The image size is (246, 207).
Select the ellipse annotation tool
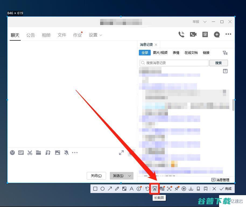[103, 189]
